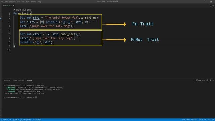Viewport: 215px width, 121px height.
Task: Click line number 10 in the gutter
Action: (9, 50)
